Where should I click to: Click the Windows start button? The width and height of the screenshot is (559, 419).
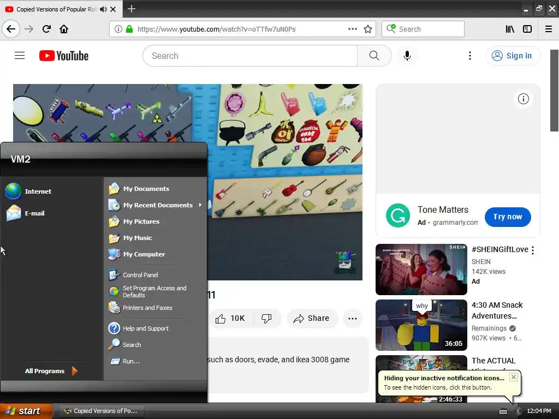tap(26, 411)
